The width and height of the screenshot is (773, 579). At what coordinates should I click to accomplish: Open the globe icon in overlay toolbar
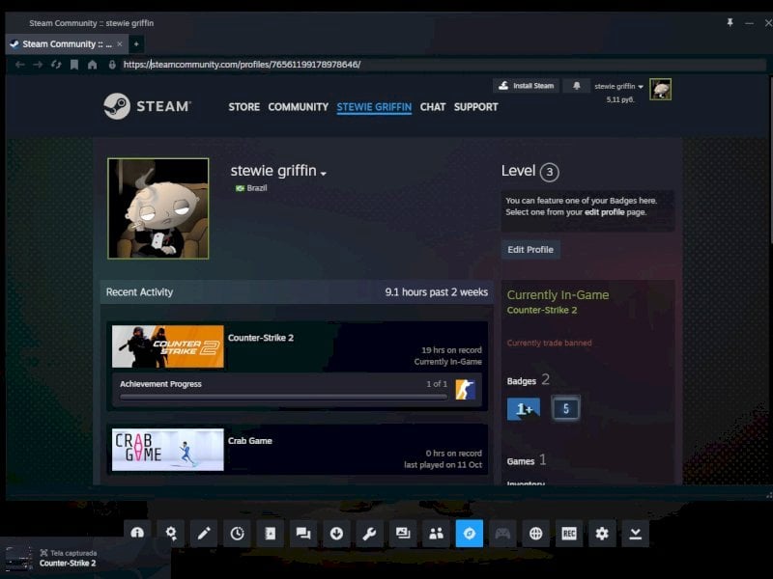coord(536,534)
